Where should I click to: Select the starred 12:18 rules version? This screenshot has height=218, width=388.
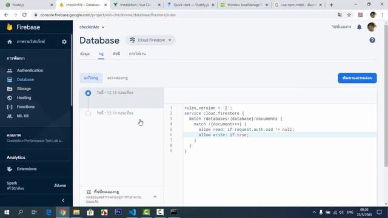click(x=121, y=97)
